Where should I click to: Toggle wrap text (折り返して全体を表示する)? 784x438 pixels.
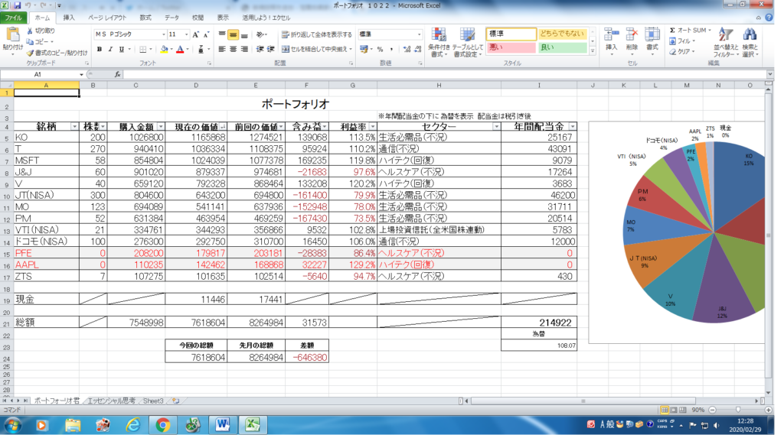(x=316, y=34)
